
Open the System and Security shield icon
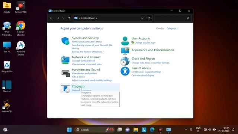click(x=65, y=41)
